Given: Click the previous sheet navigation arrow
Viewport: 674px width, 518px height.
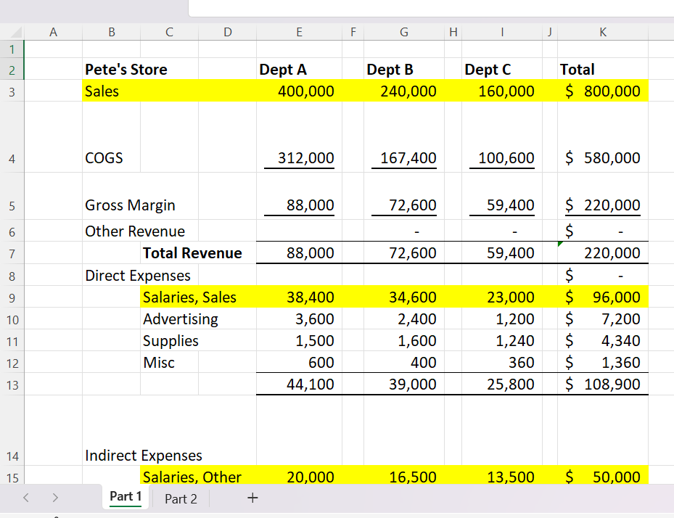Looking at the screenshot, I should (27, 498).
